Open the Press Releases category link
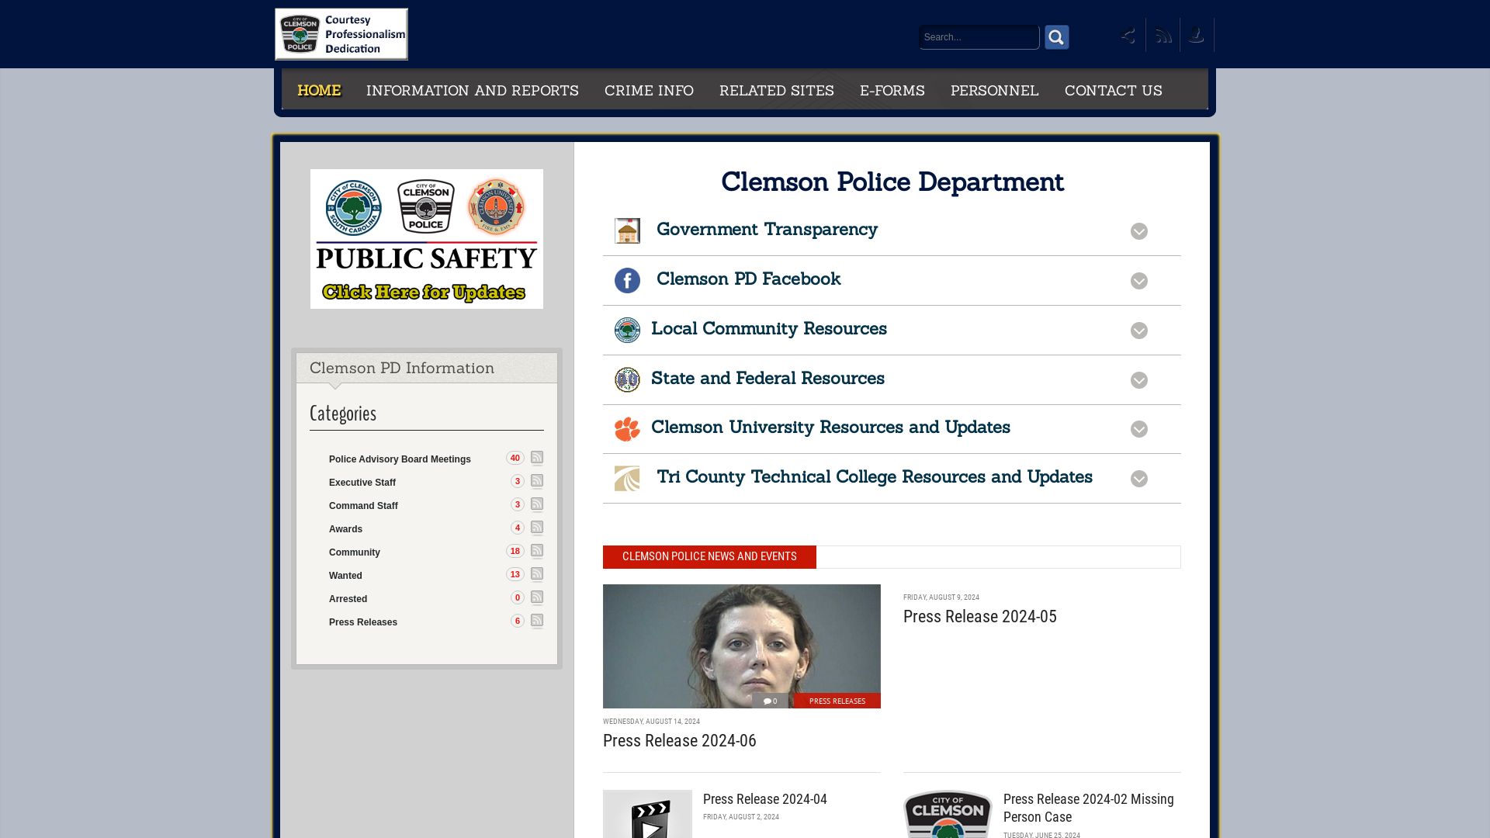1490x838 pixels. pos(363,622)
